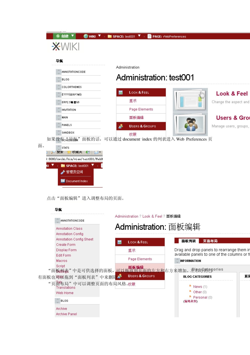Click the Look & Feel layout thumbnail
250x355 pixels.
pyautogui.click(x=191, y=100)
